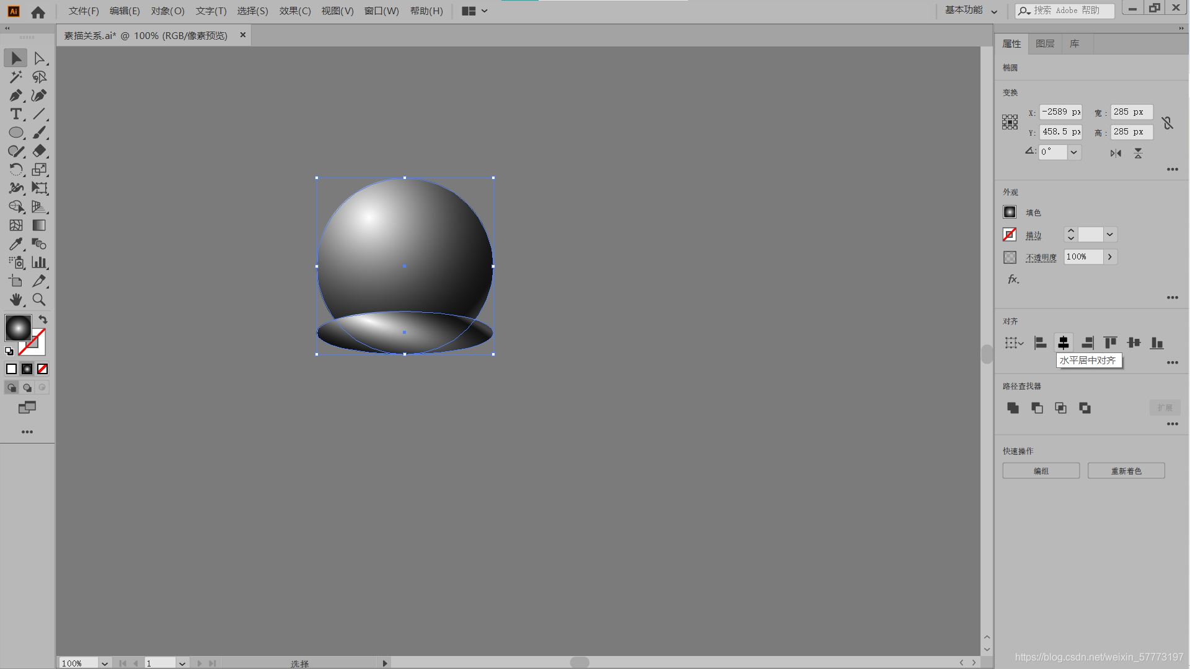Flip the object horizontally

click(x=1116, y=153)
